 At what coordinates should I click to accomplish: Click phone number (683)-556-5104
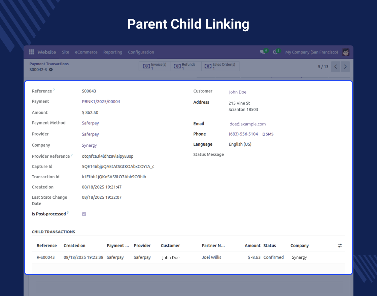tap(243, 134)
